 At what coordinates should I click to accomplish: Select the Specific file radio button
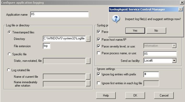point(9,54)
